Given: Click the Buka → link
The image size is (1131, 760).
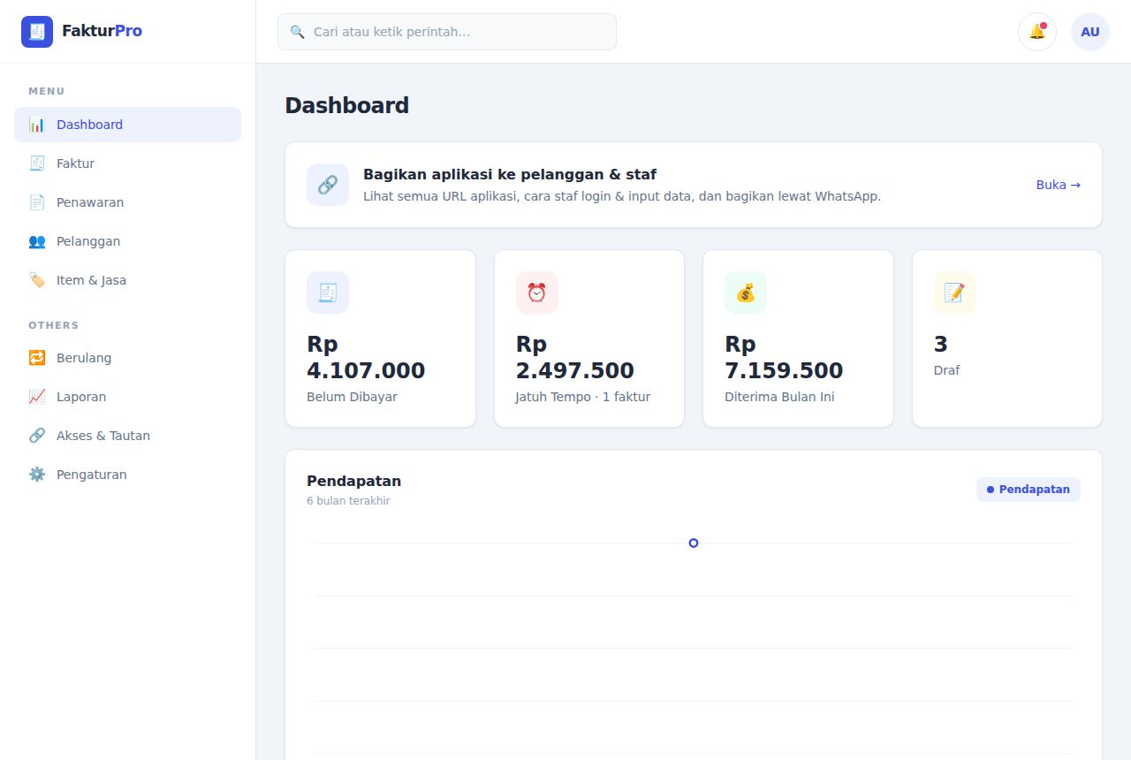Looking at the screenshot, I should click(x=1059, y=185).
